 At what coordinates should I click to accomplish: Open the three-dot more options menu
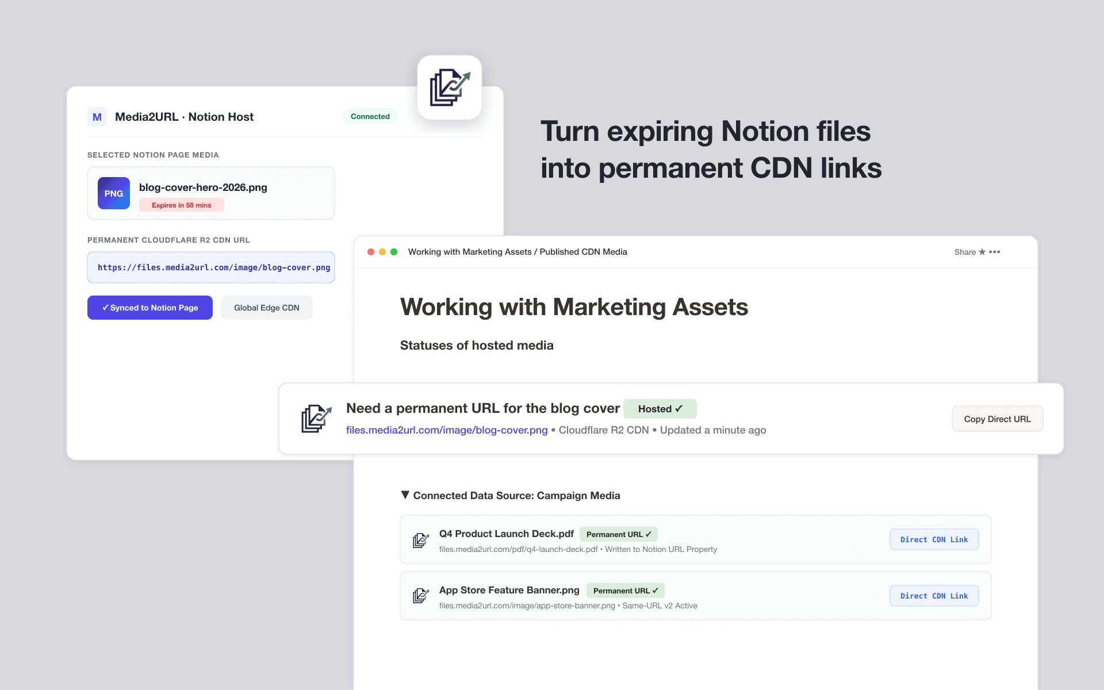coord(995,252)
